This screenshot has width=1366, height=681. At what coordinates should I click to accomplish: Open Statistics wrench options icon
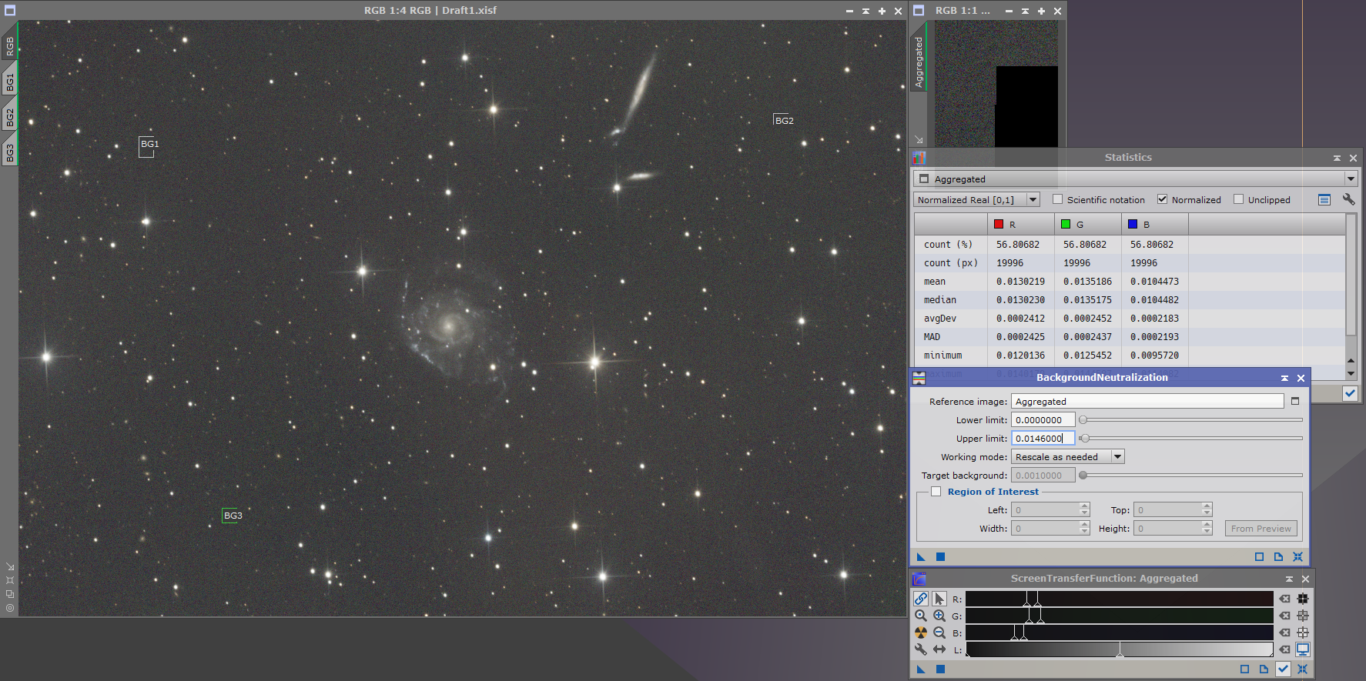tap(1348, 199)
